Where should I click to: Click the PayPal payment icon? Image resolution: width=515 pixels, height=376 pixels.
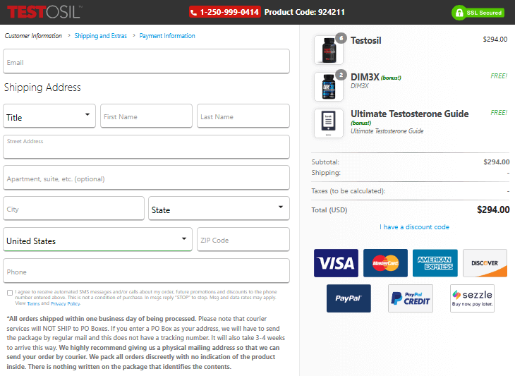click(x=349, y=298)
